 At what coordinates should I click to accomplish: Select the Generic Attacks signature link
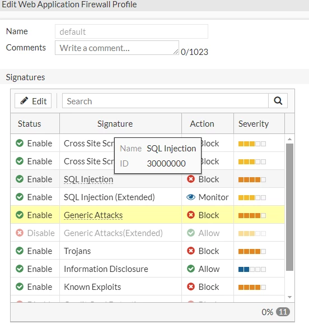coord(93,215)
